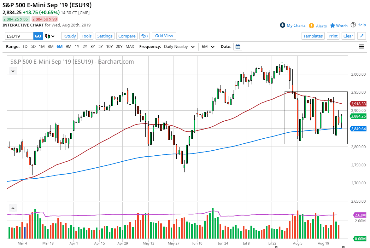Select the MAX range

[x=130, y=46]
